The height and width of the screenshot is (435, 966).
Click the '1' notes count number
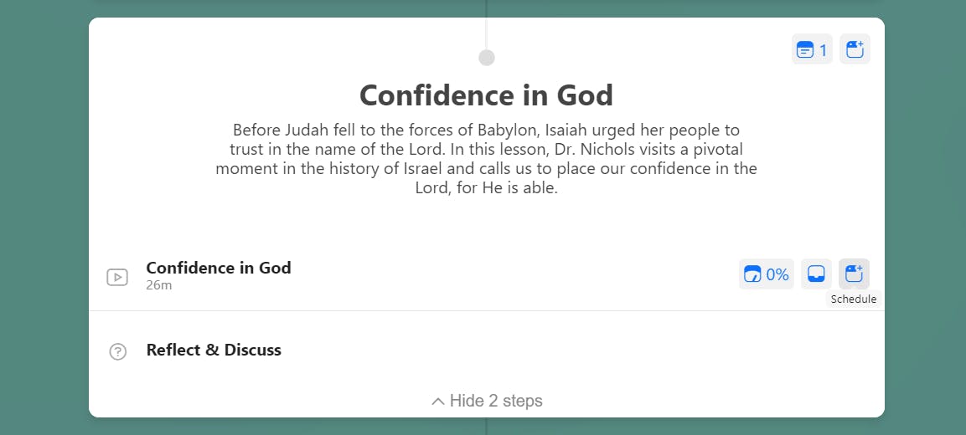(x=823, y=50)
